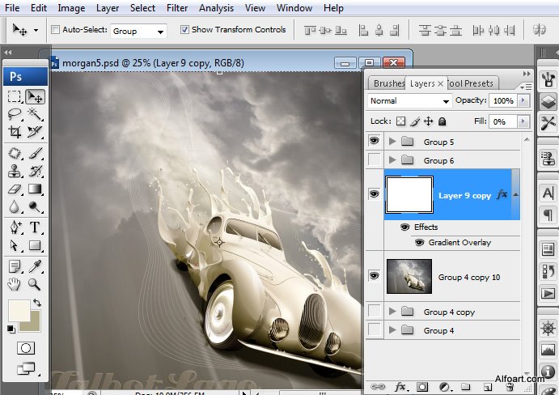Expand the Group 6 layer folder

tap(393, 160)
